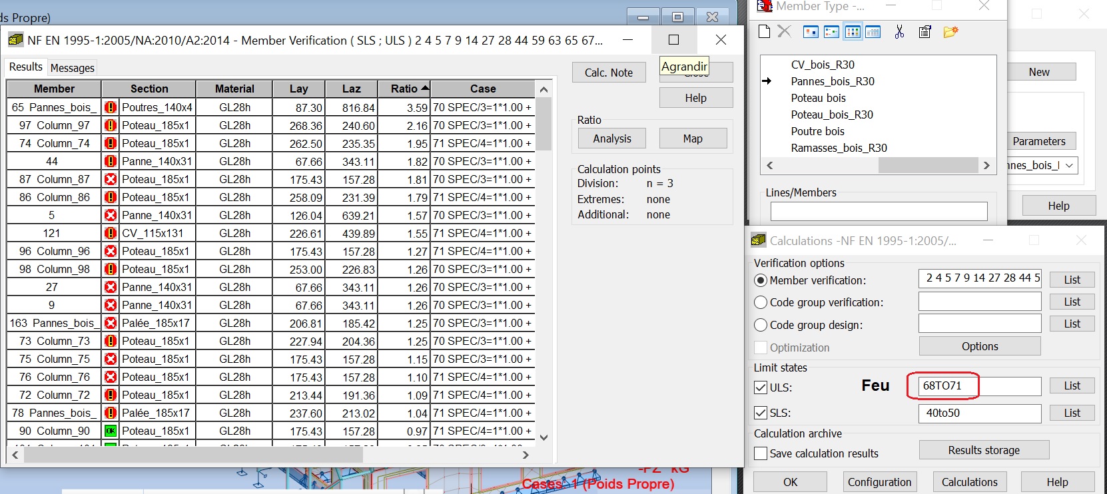Click the red X status icon for member 5
Image resolution: width=1107 pixels, height=494 pixels.
pyautogui.click(x=111, y=215)
